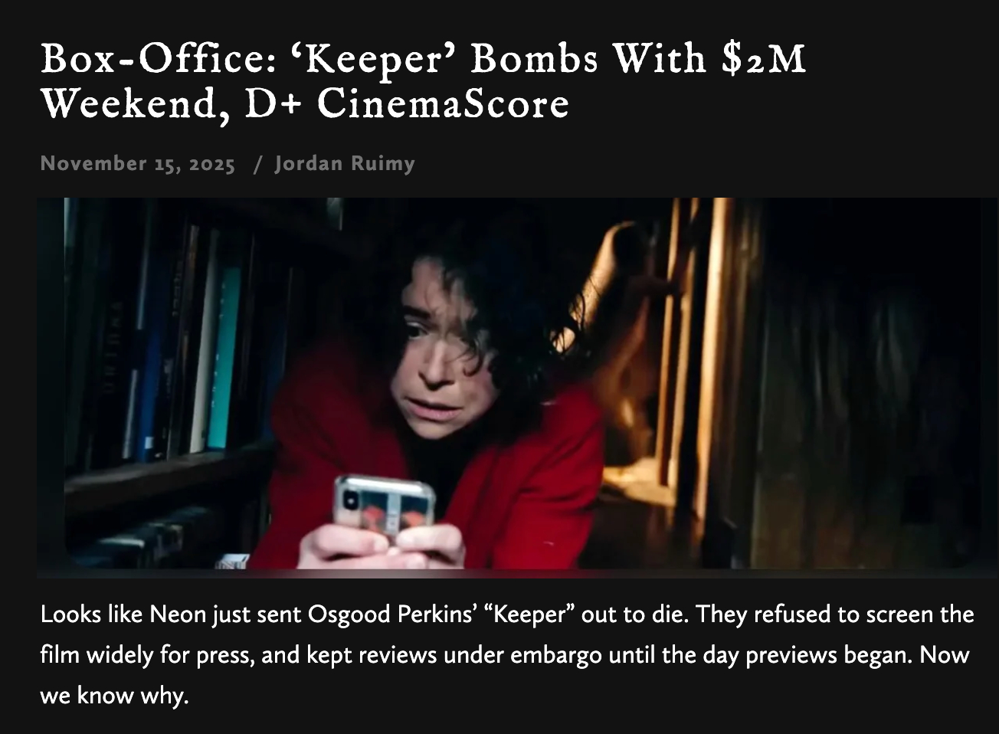Open the 'Keeper' Bombs box-office headline

(423, 80)
